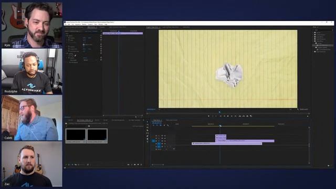This screenshot has height=189, width=336.
Task: Toggle the lock on the top video track
Action: tap(156, 135)
